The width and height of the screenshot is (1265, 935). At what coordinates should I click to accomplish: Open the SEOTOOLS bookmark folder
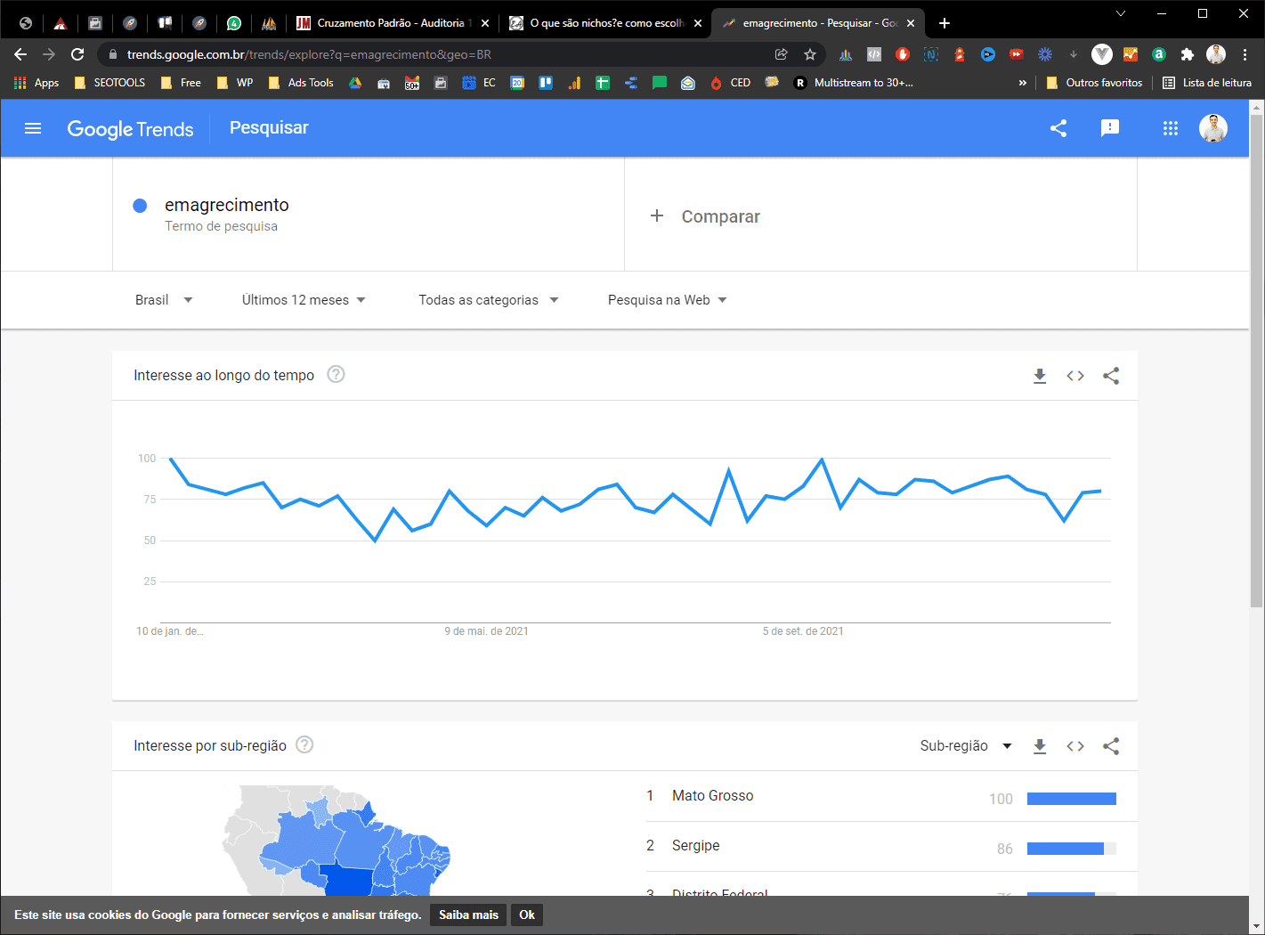109,83
